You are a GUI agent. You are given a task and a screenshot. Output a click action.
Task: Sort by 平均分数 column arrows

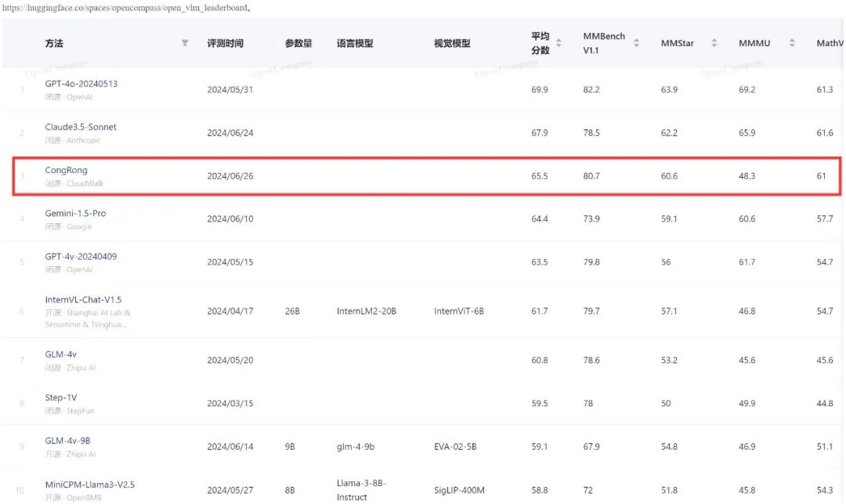click(x=559, y=42)
